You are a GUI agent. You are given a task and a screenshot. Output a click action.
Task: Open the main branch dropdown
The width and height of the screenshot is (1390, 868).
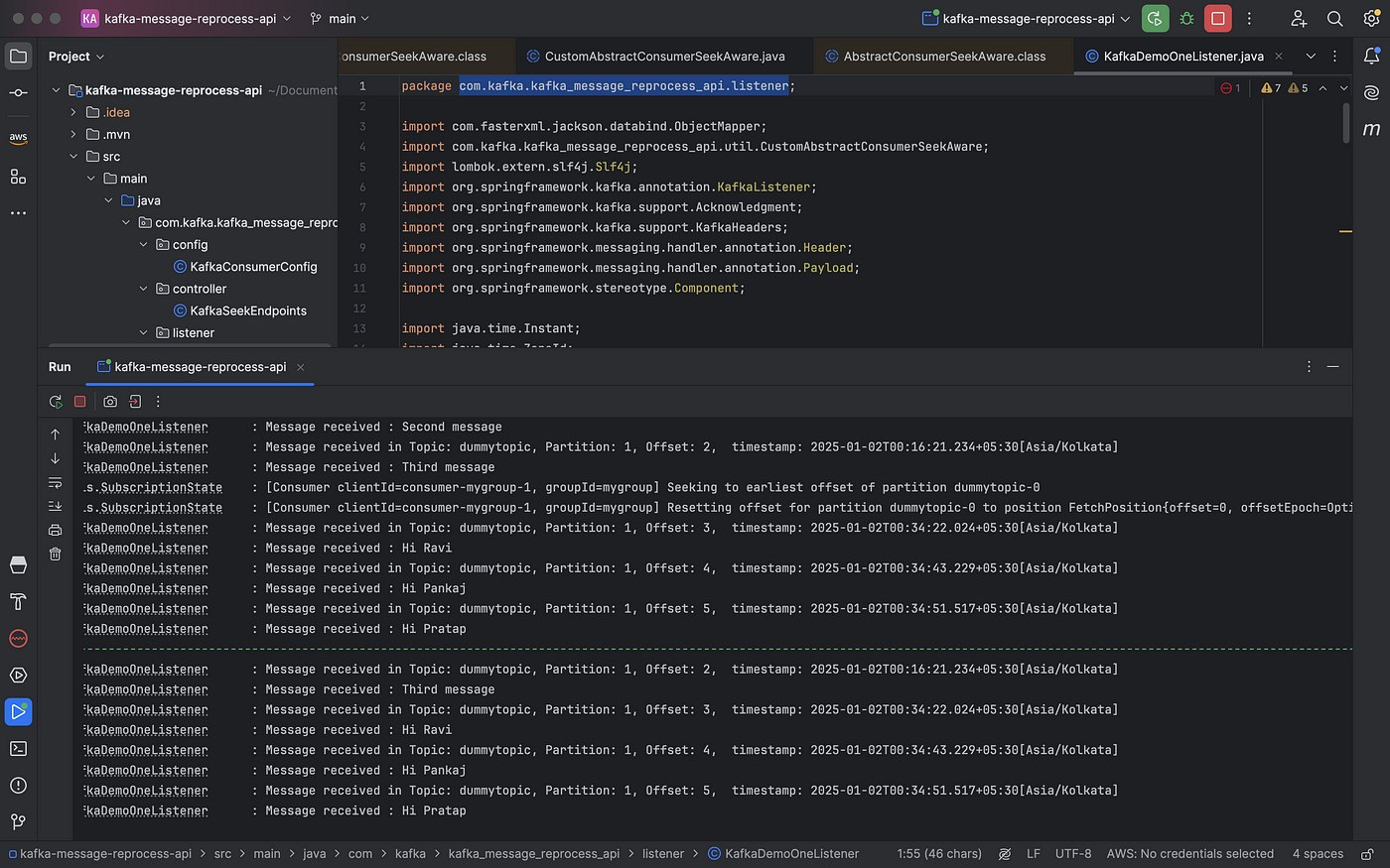(340, 18)
